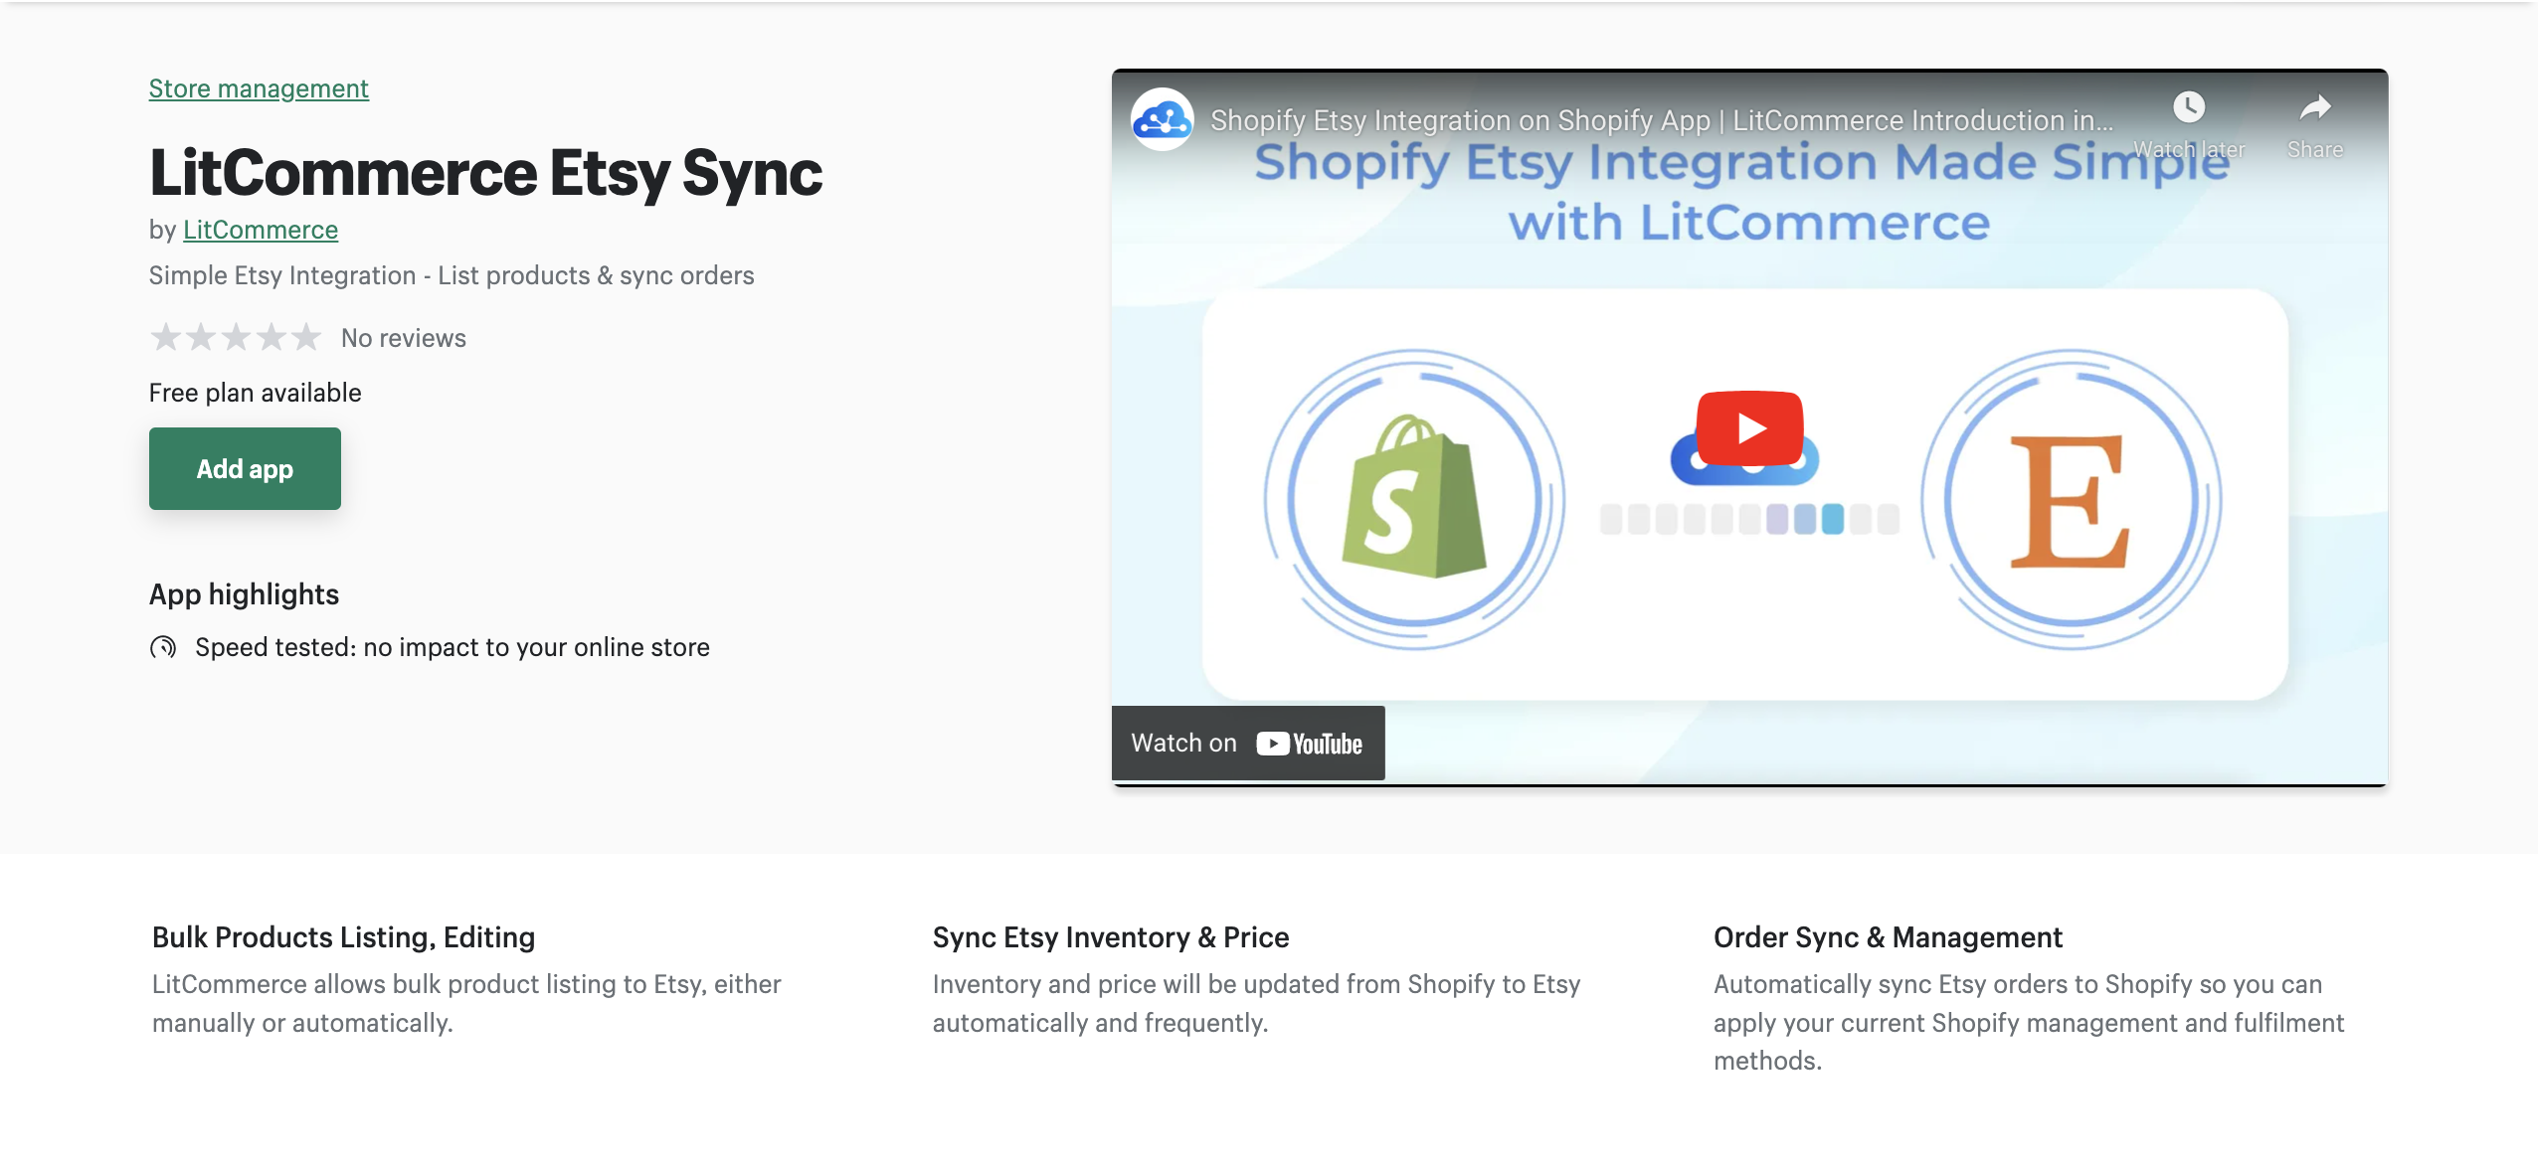2538x1173 pixels.
Task: Click the star rating icons
Action: coord(236,338)
